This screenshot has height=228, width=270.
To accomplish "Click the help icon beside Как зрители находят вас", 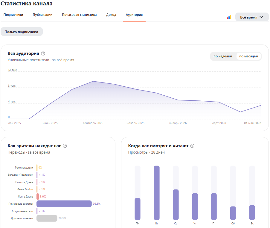I will [x=65, y=146].
